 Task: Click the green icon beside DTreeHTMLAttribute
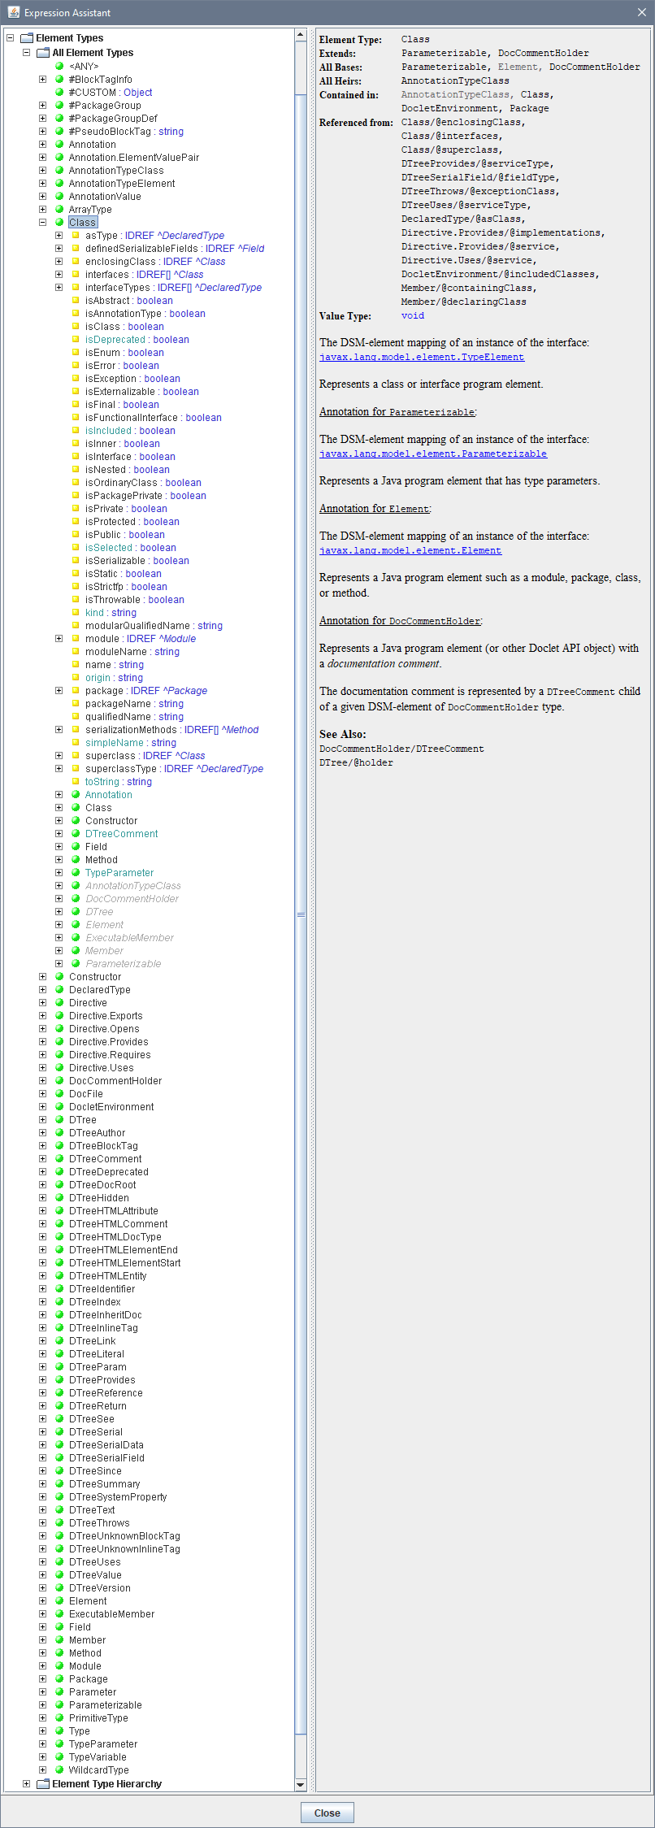point(59,1211)
